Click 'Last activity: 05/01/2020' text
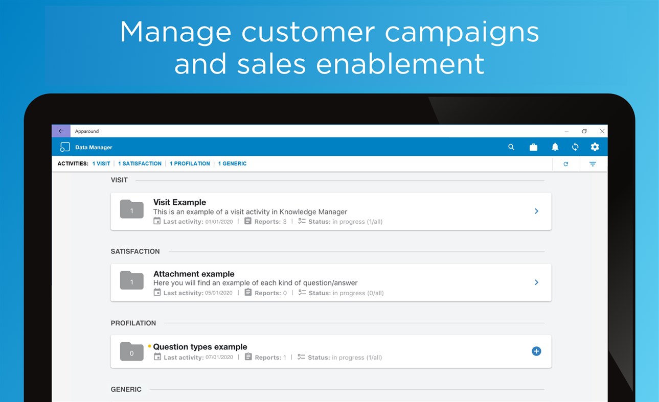This screenshot has height=402, width=659. pos(198,293)
